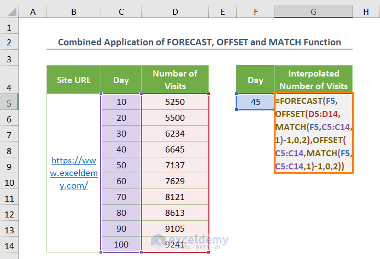The image size is (380, 259).
Task: Click the FORECAST formula cell
Action: (314, 133)
